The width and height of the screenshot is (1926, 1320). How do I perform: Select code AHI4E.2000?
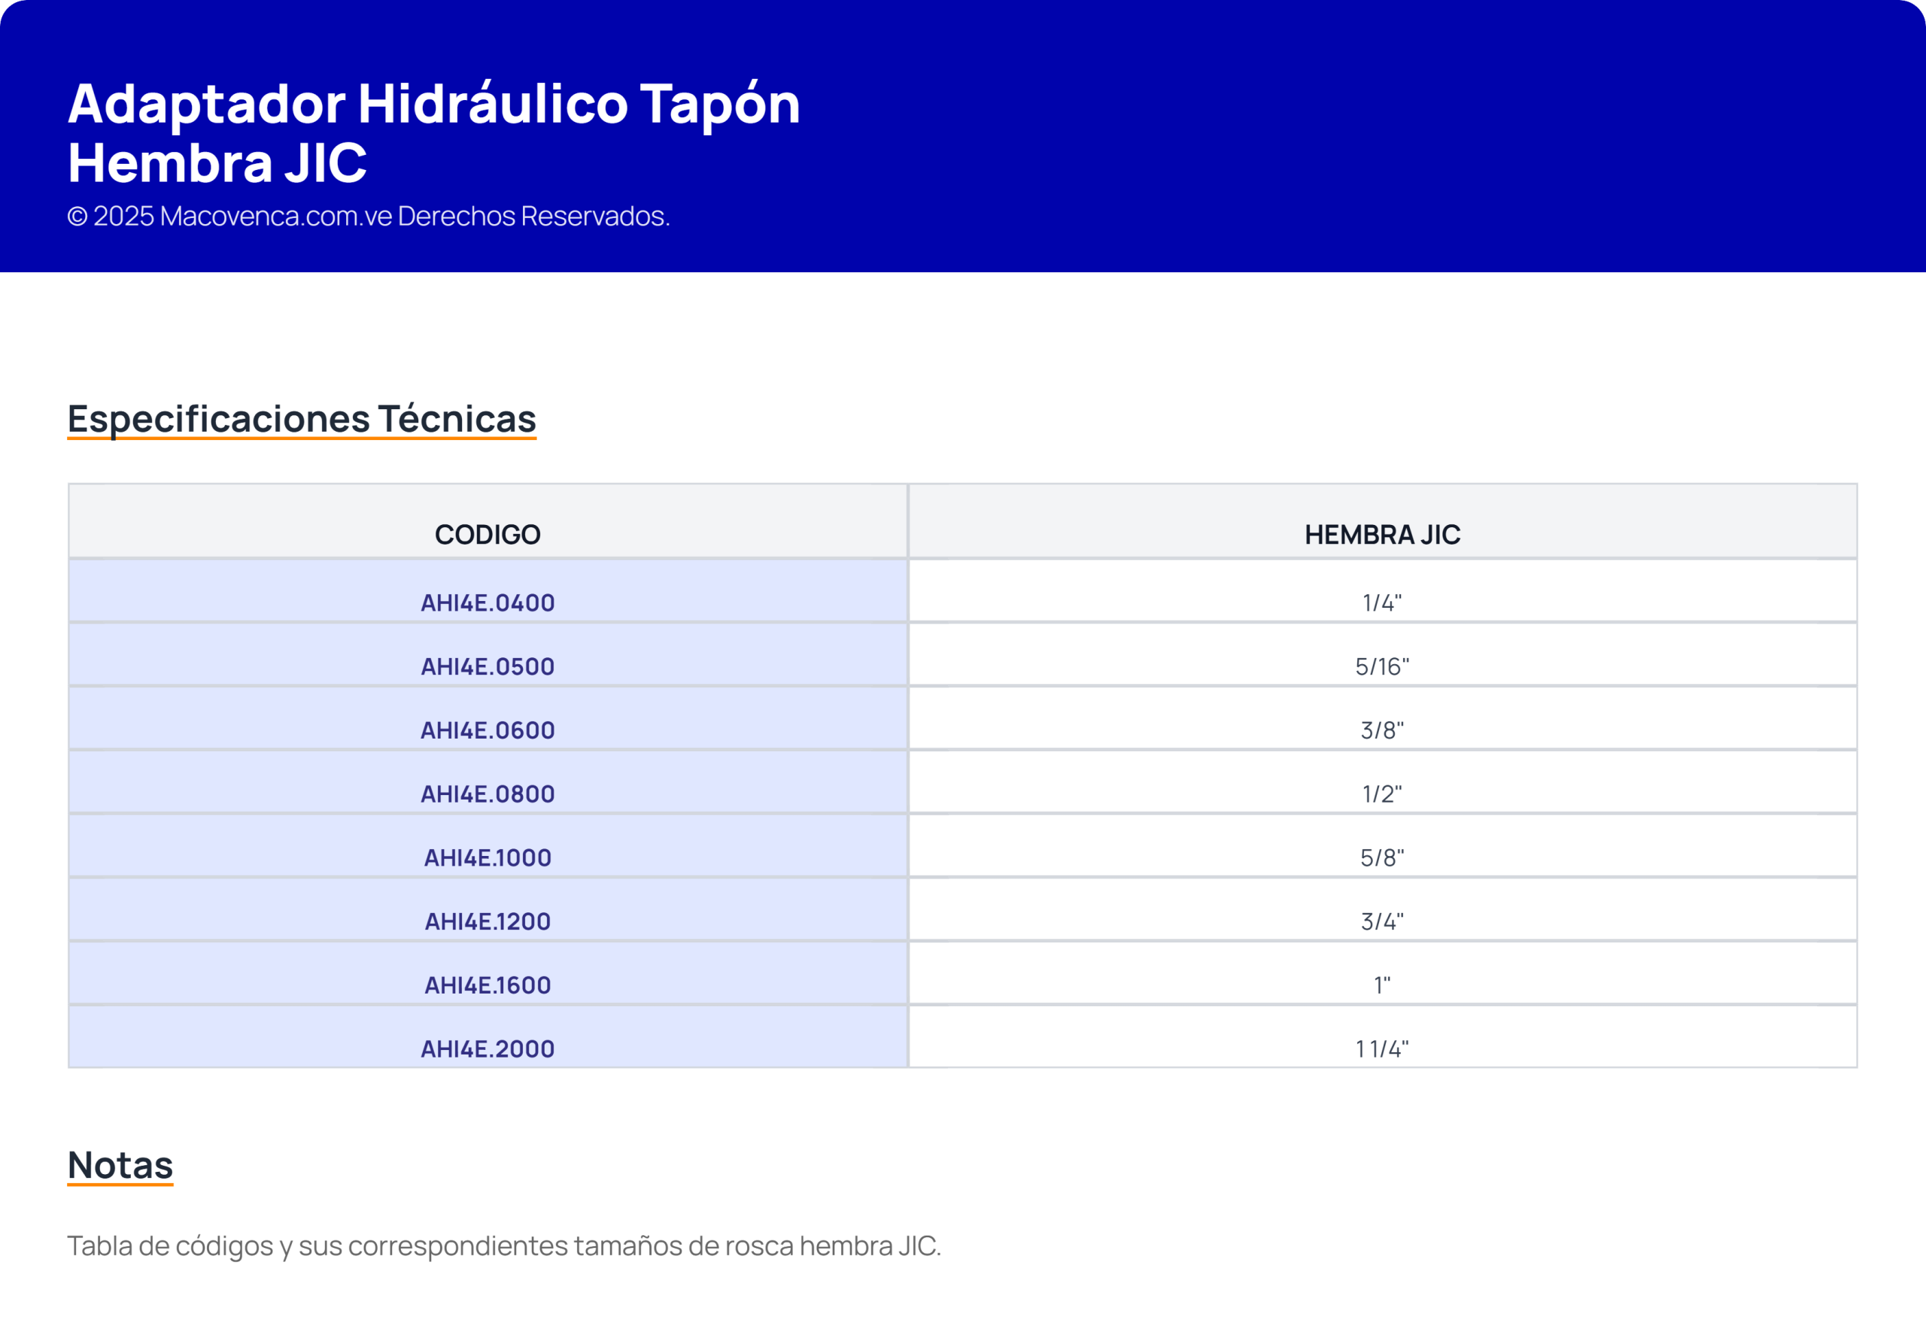pos(488,1049)
